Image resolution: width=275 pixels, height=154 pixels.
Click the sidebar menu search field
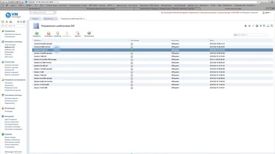[x=13, y=26]
